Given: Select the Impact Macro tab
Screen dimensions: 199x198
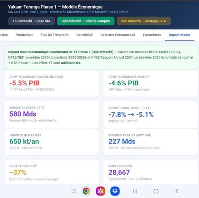Looking at the screenshot, I should pos(180,35).
